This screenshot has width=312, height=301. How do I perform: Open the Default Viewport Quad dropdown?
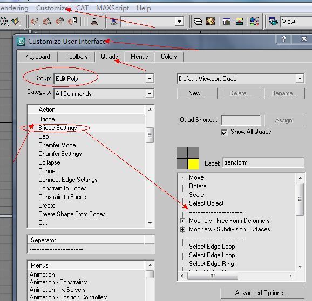(x=300, y=79)
